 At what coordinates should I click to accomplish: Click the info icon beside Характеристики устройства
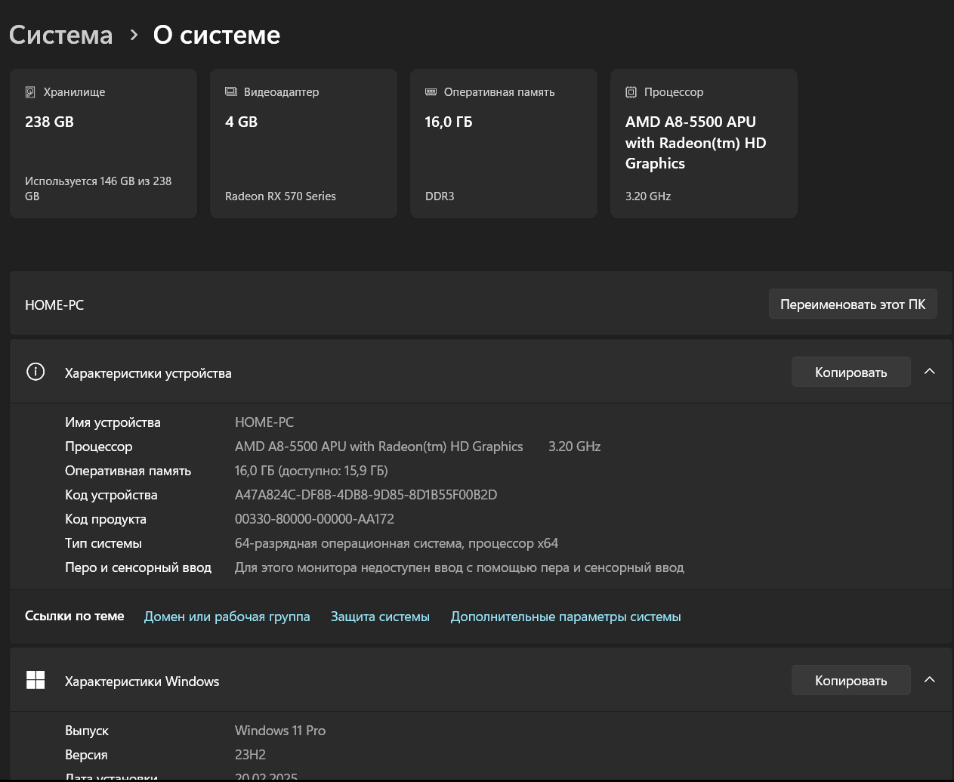click(x=36, y=372)
